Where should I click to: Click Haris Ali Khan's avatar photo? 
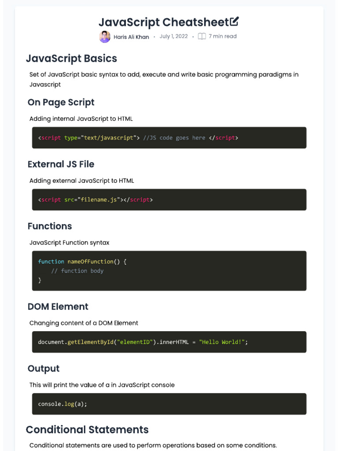click(x=105, y=37)
